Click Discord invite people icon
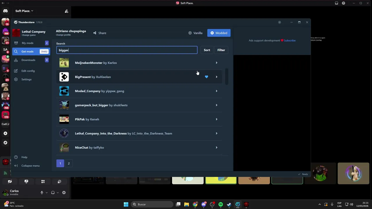372x209 pixels. click(x=67, y=11)
